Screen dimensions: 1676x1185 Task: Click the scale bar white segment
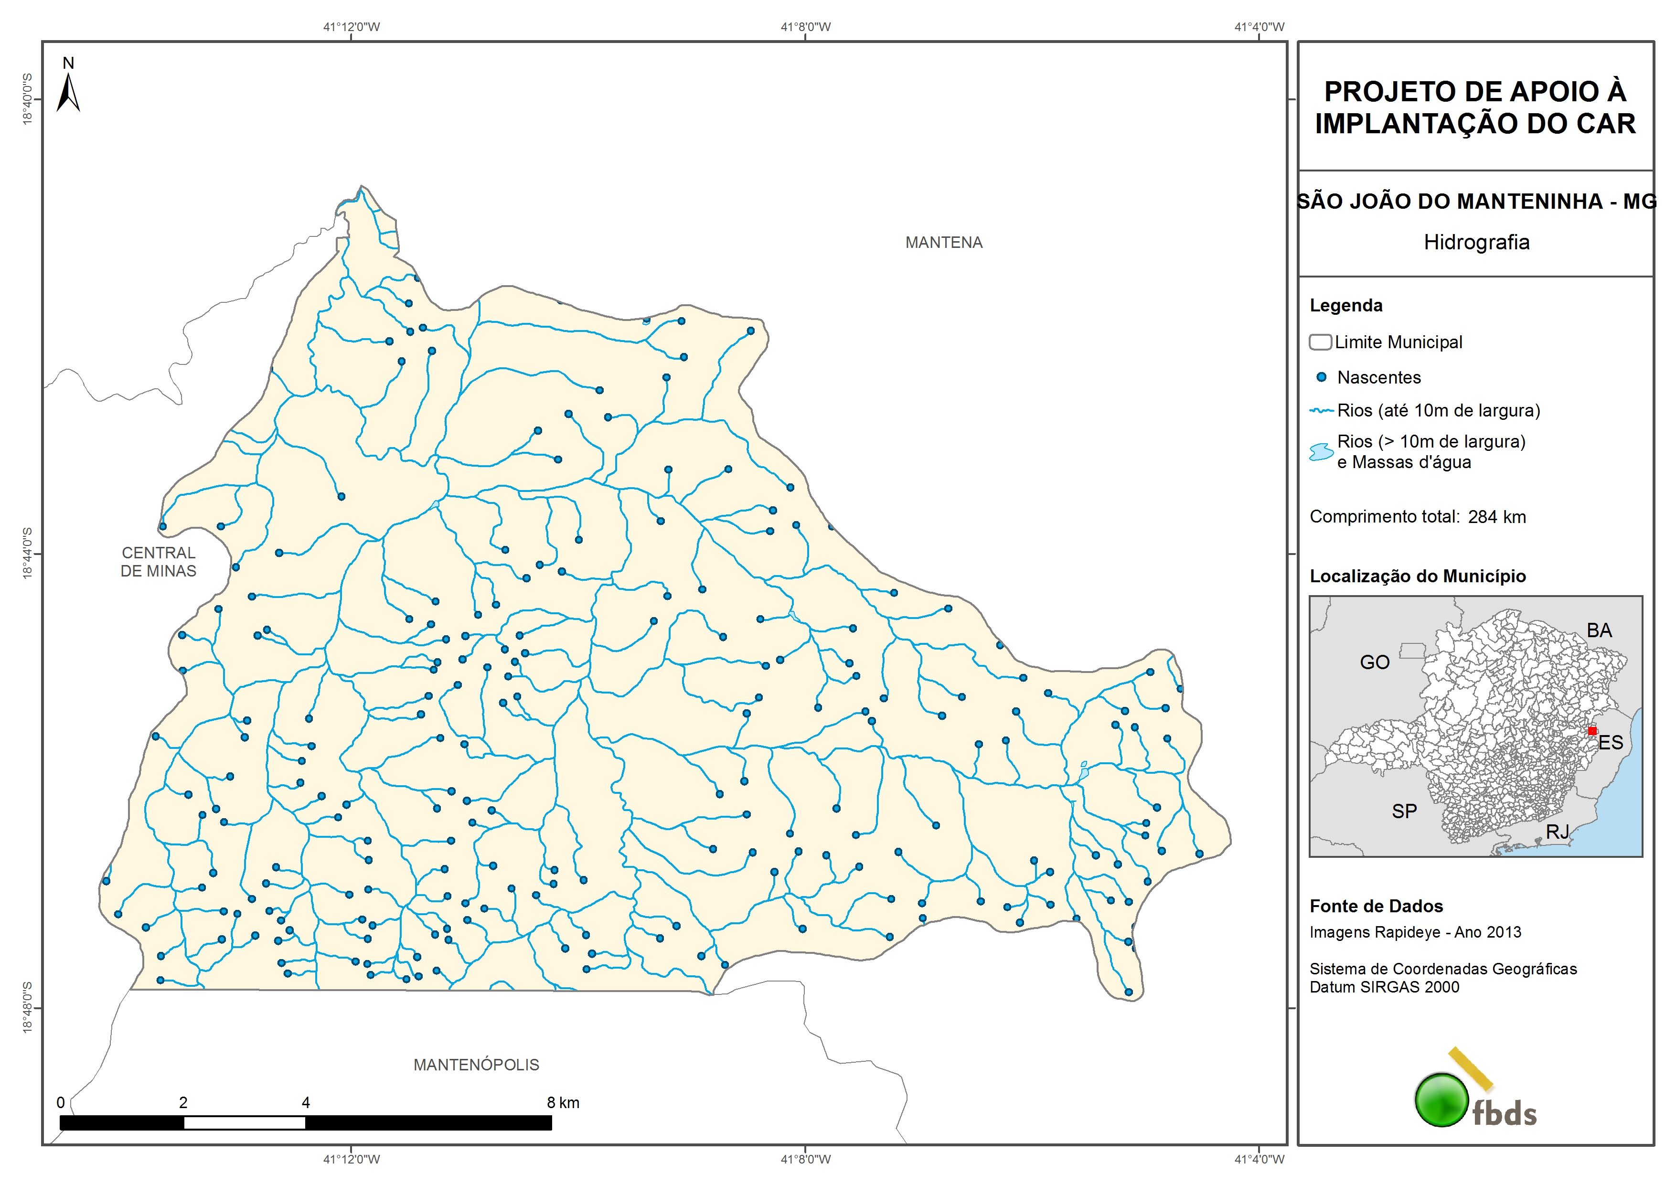point(244,1123)
